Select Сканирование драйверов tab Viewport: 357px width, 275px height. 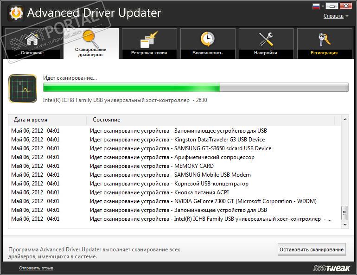pyautogui.click(x=91, y=44)
